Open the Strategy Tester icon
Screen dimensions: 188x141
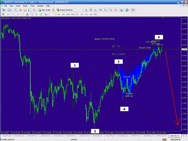coord(34,10)
